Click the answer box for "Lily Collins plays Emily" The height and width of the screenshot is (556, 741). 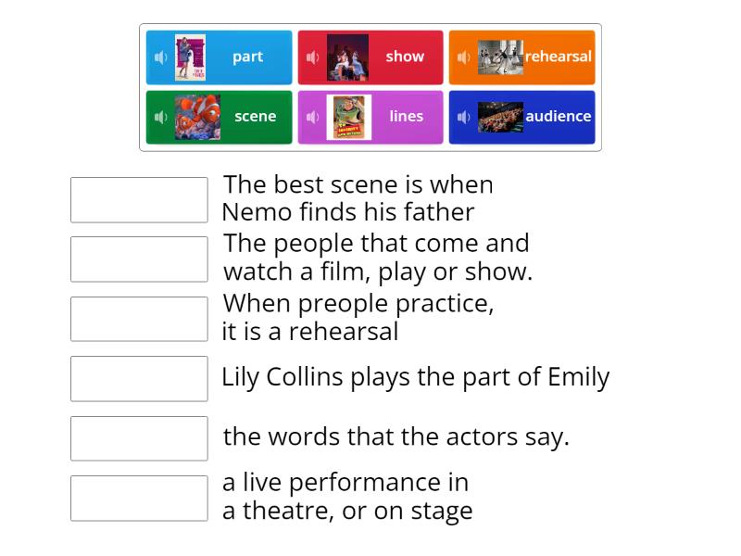(138, 378)
